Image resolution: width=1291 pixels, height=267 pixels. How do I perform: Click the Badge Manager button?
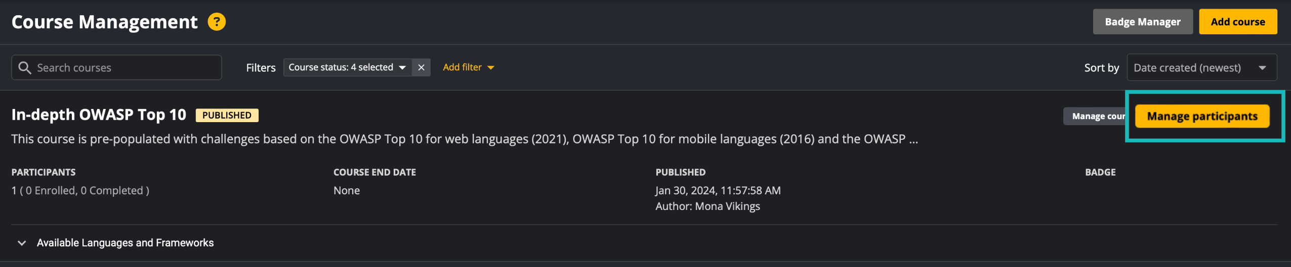[x=1143, y=22]
